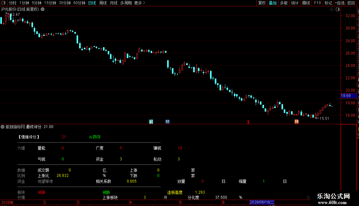Click the panel toggle icon at top-left
Viewport: 359px width, 206px height.
pos(3,3)
